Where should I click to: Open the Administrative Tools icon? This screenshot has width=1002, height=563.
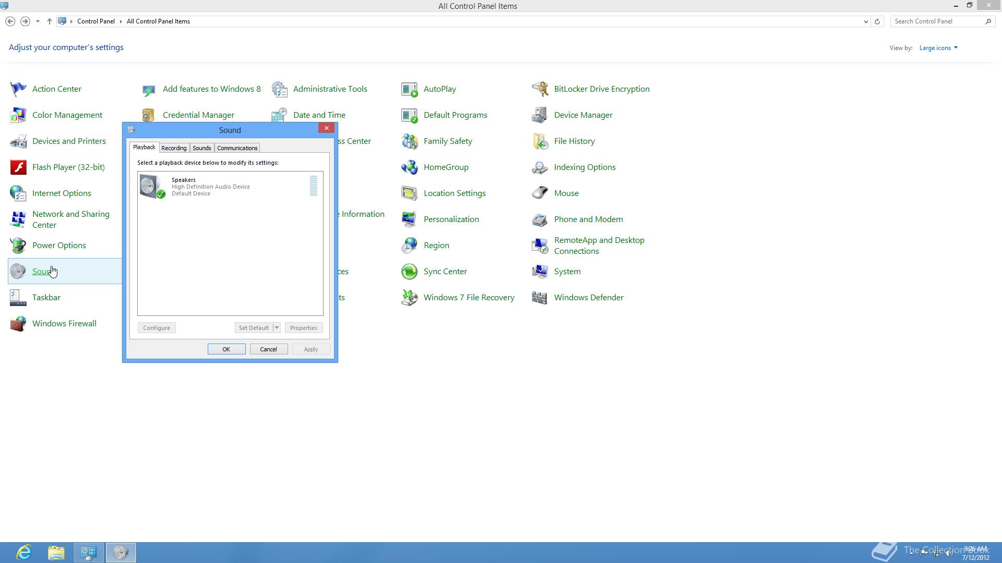tap(279, 89)
